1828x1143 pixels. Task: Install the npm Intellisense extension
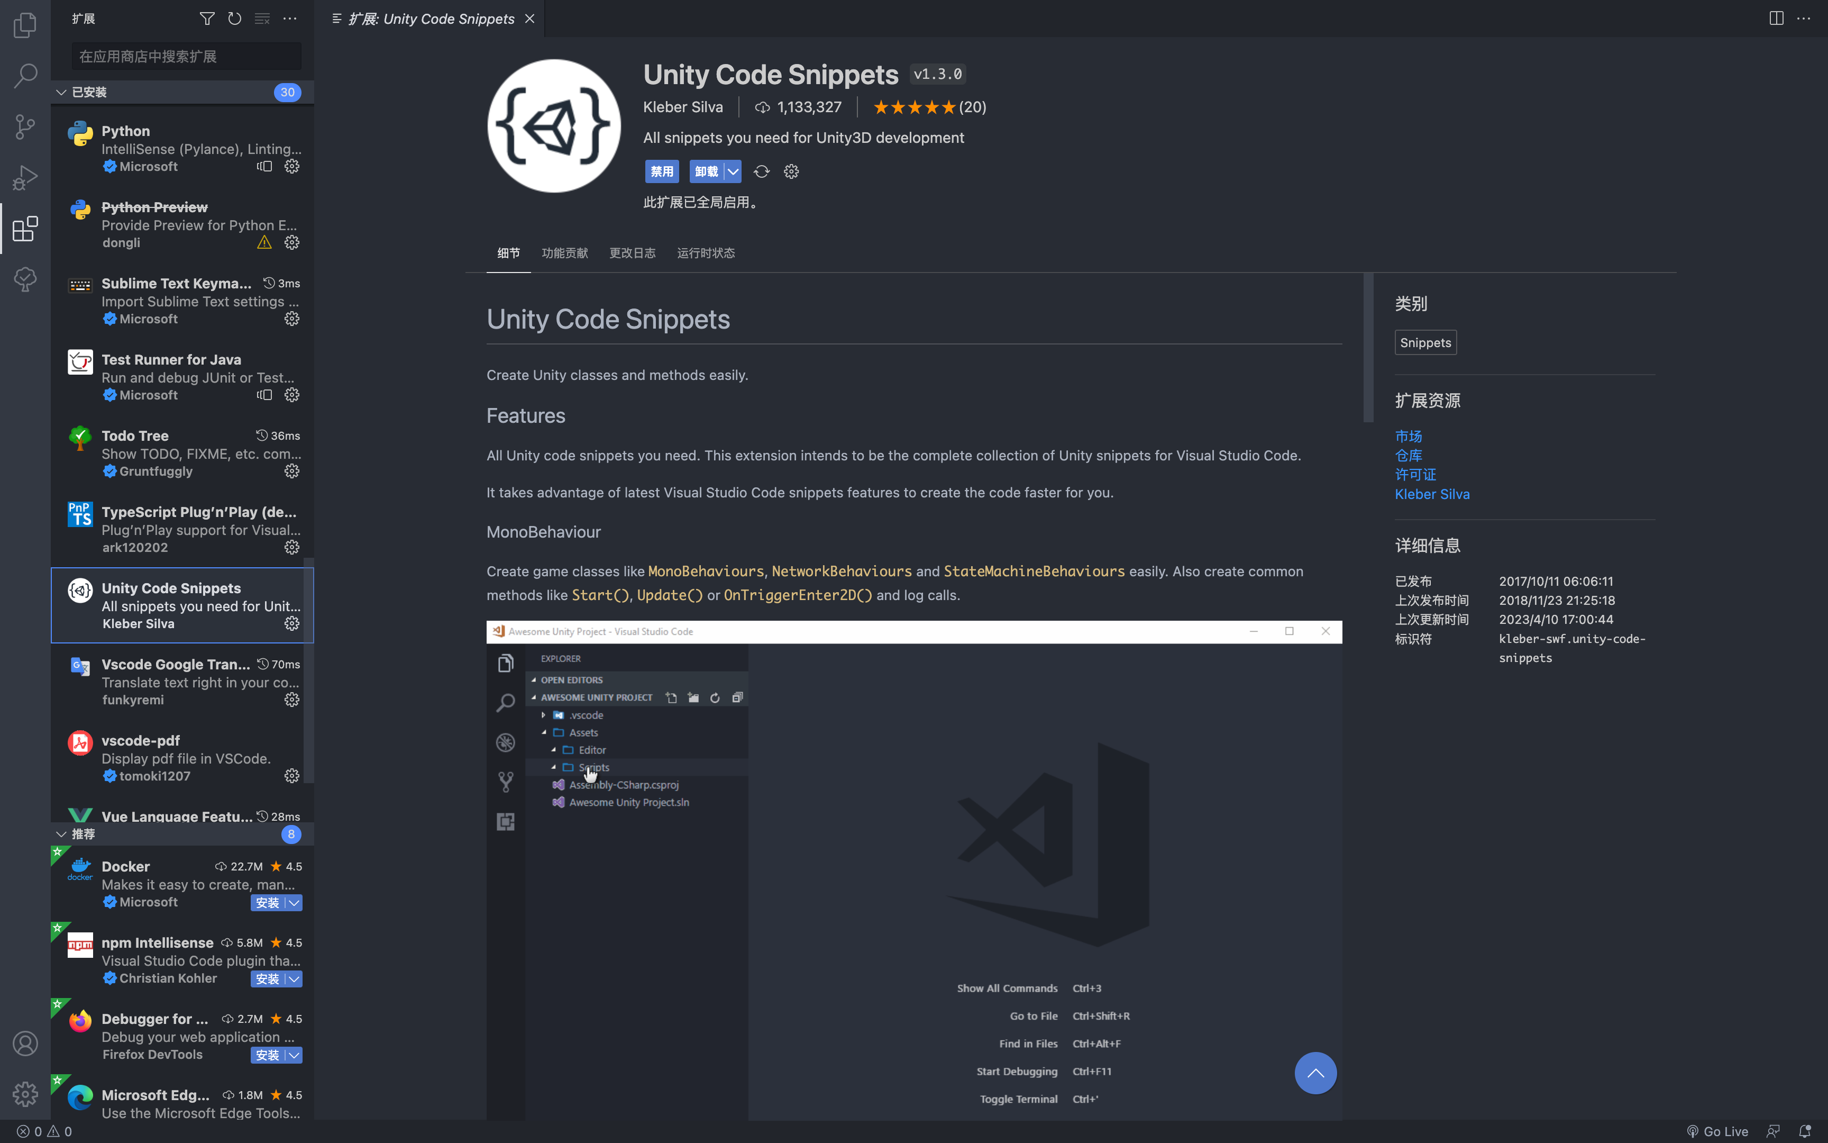click(268, 979)
